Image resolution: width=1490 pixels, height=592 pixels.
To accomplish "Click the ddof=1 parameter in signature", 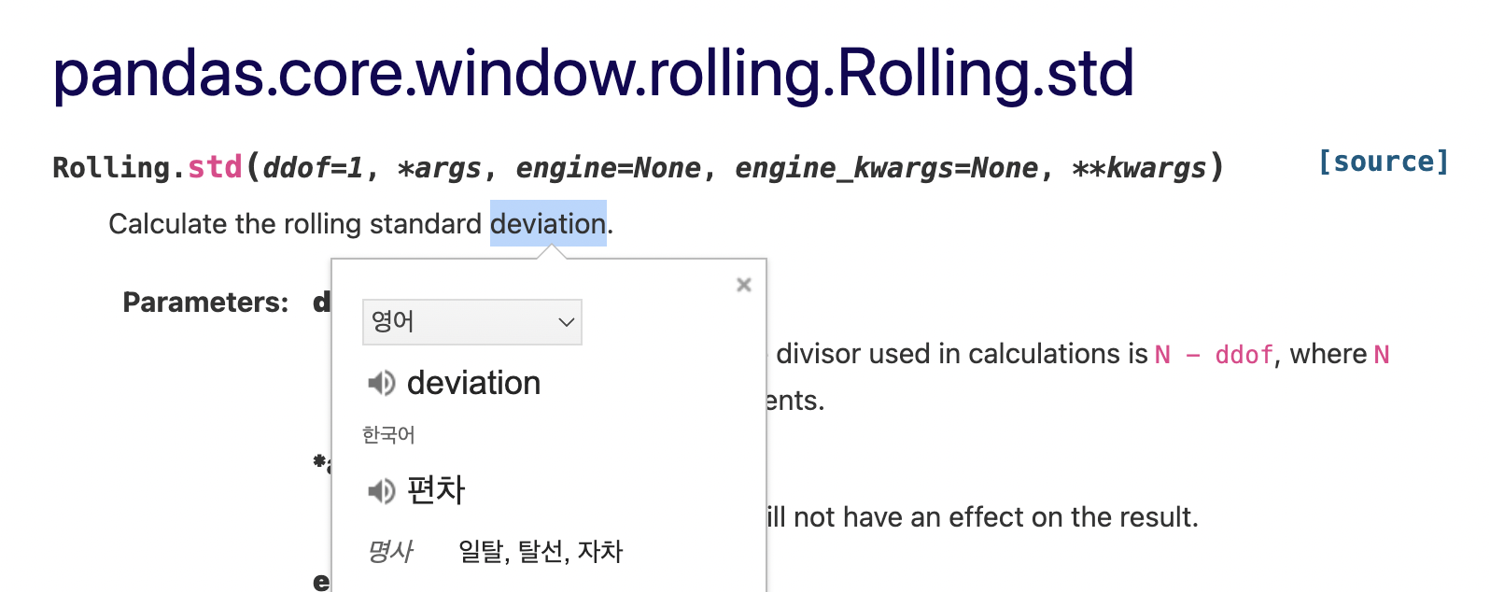I will [313, 168].
